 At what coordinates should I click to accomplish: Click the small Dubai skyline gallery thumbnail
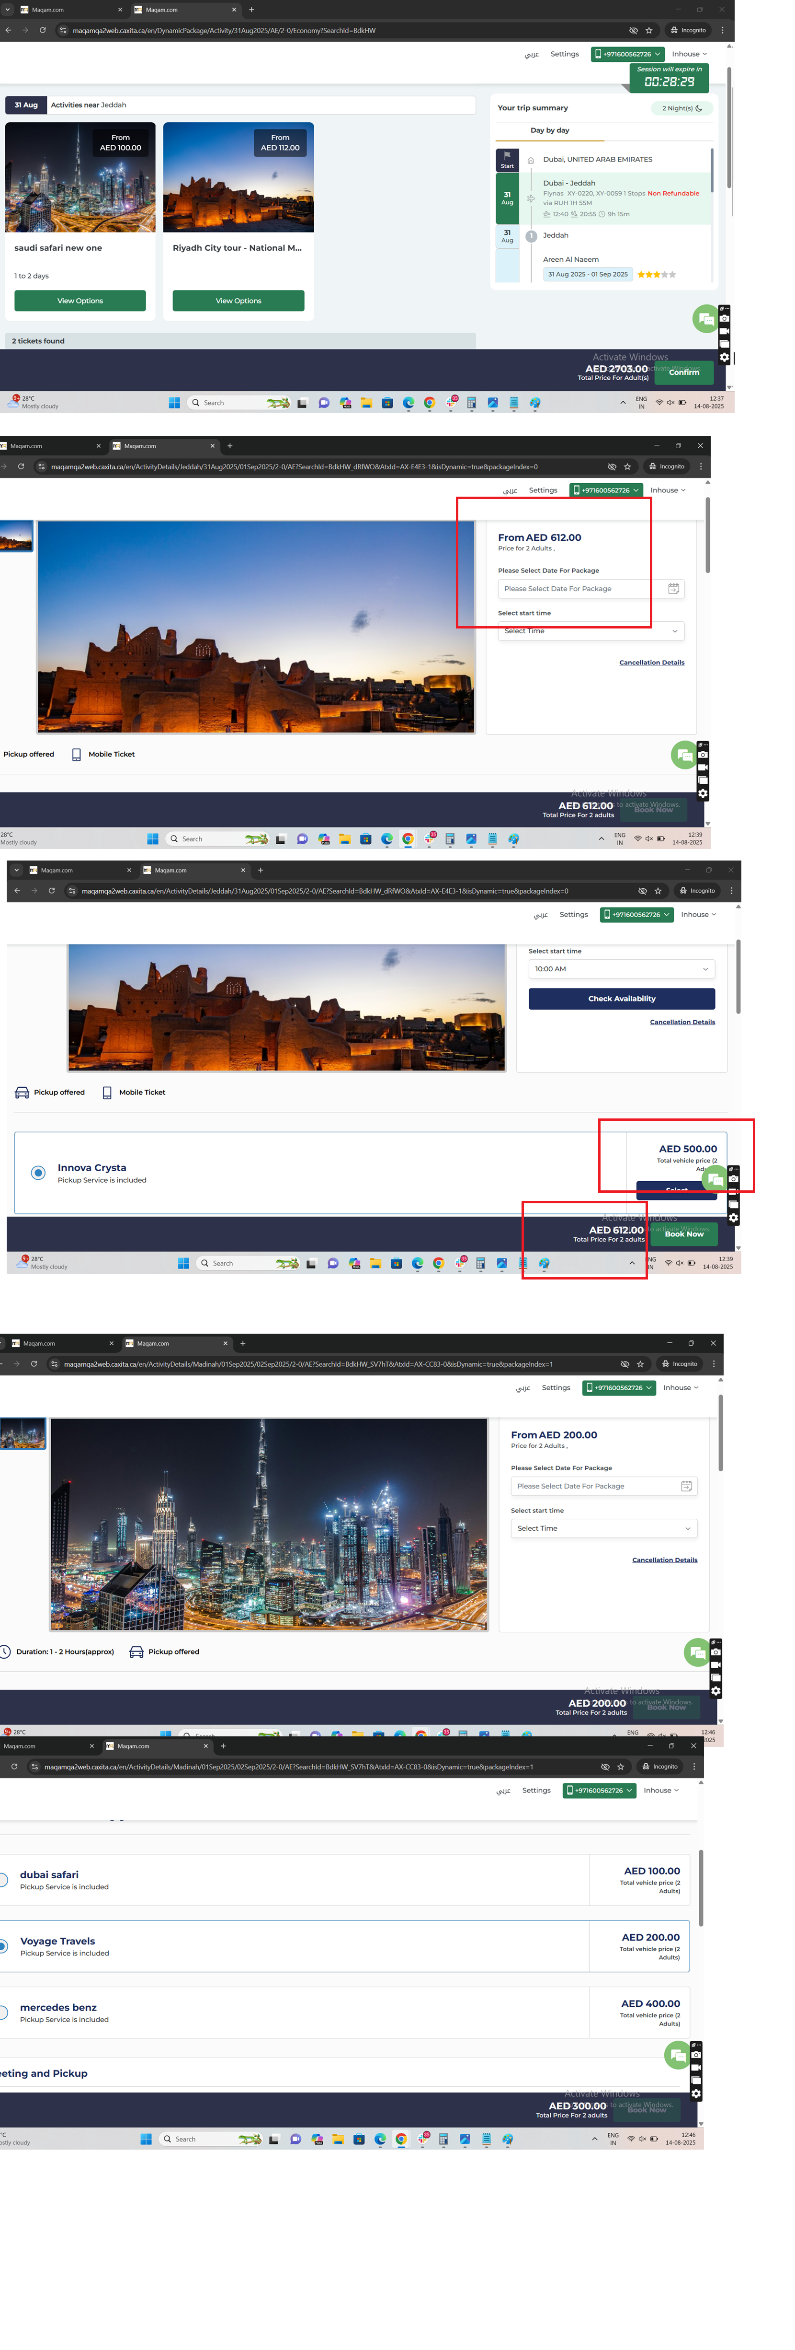coord(22,1434)
